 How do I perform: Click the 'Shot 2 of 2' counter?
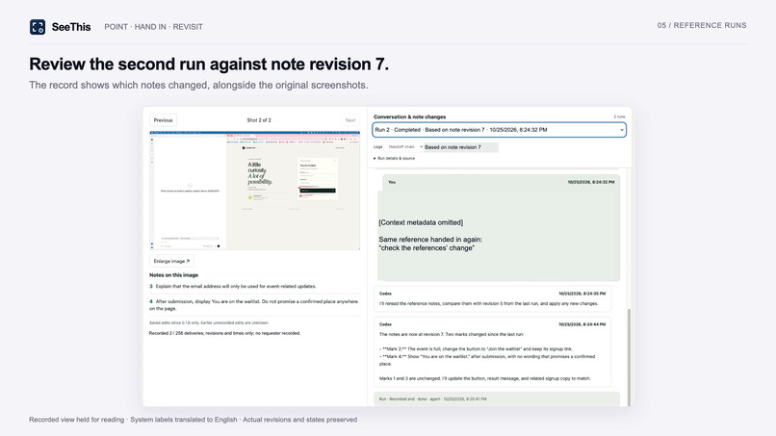tap(259, 120)
